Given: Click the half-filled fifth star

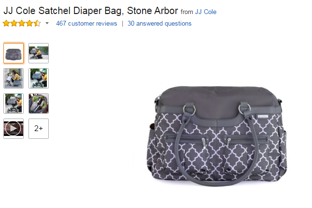Looking at the screenshot, I should click(x=37, y=23).
